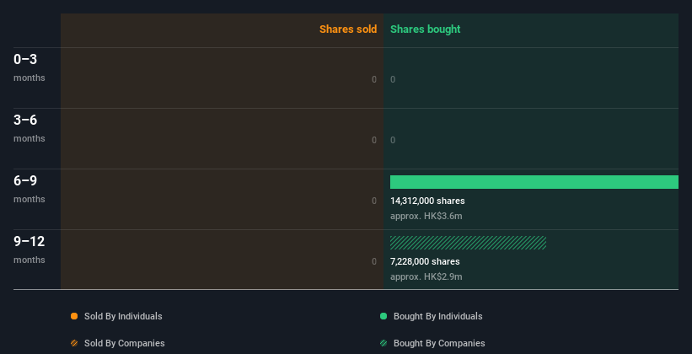This screenshot has width=692, height=354.
Task: Click shares sold zero in 3–6 months row
Action: pyautogui.click(x=374, y=140)
